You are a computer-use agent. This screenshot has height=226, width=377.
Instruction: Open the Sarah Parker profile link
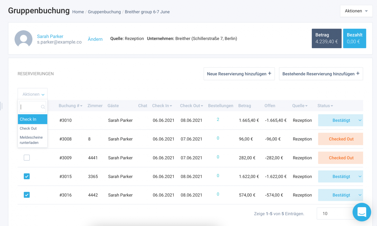point(50,36)
